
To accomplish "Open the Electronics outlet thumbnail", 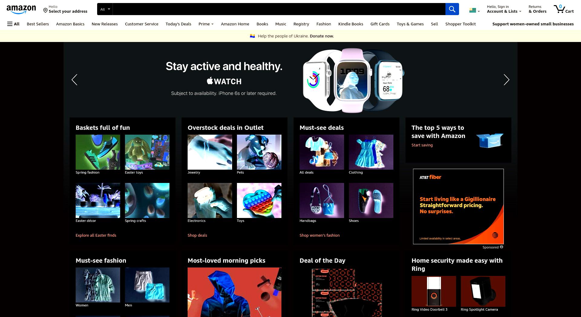I will click(210, 200).
